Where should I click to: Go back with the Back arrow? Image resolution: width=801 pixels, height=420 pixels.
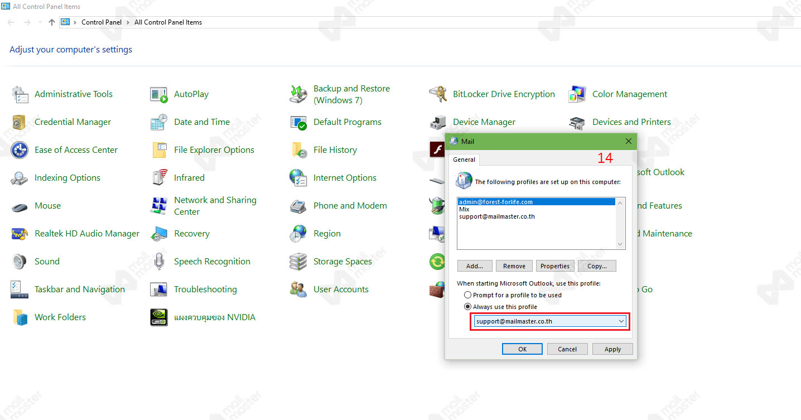[x=11, y=22]
